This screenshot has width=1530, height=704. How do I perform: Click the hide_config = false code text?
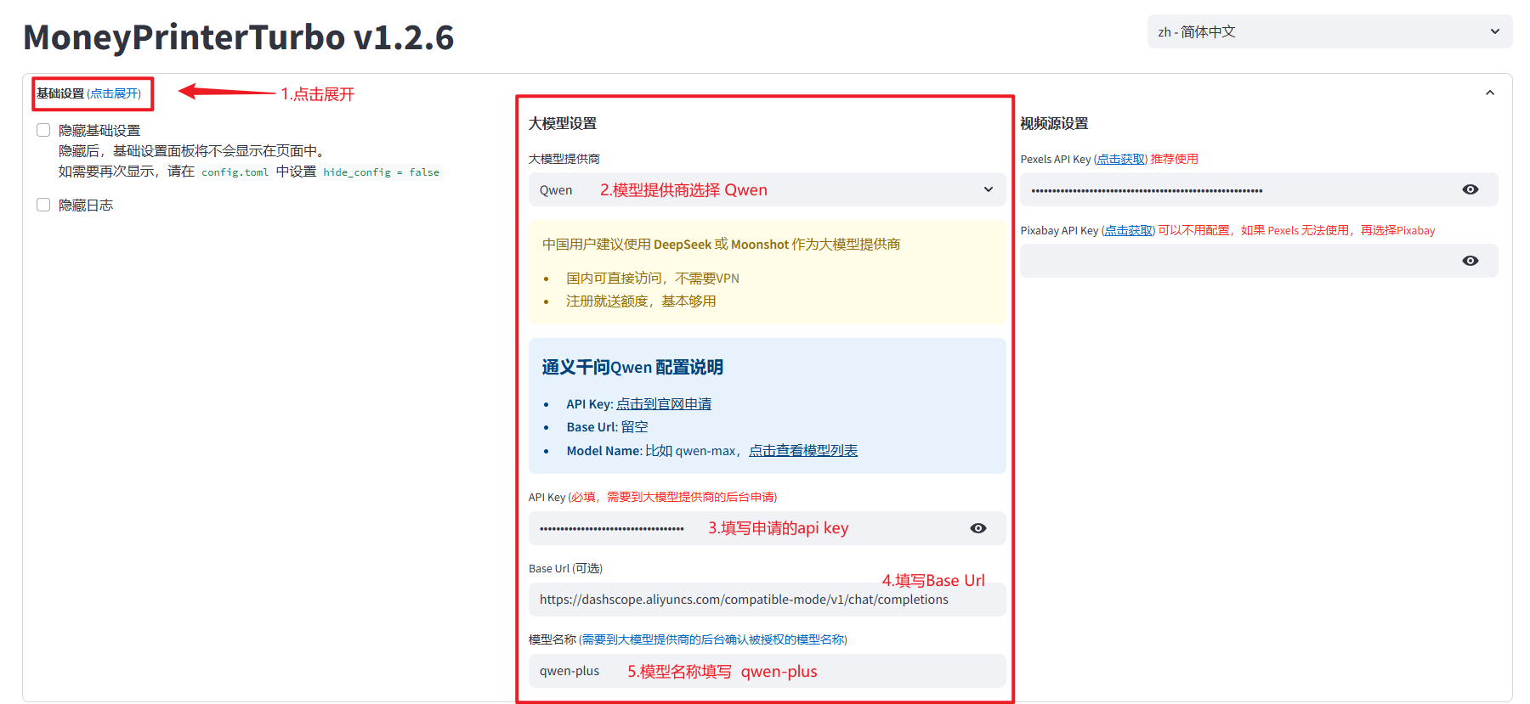[x=381, y=172]
